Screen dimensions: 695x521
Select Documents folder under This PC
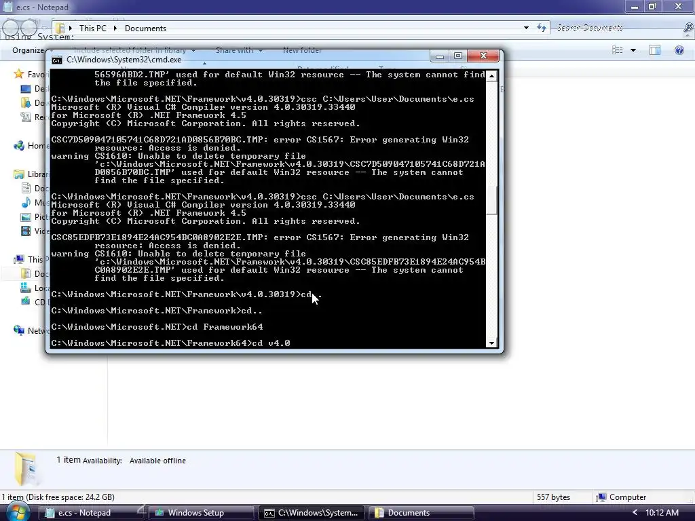(x=26, y=273)
